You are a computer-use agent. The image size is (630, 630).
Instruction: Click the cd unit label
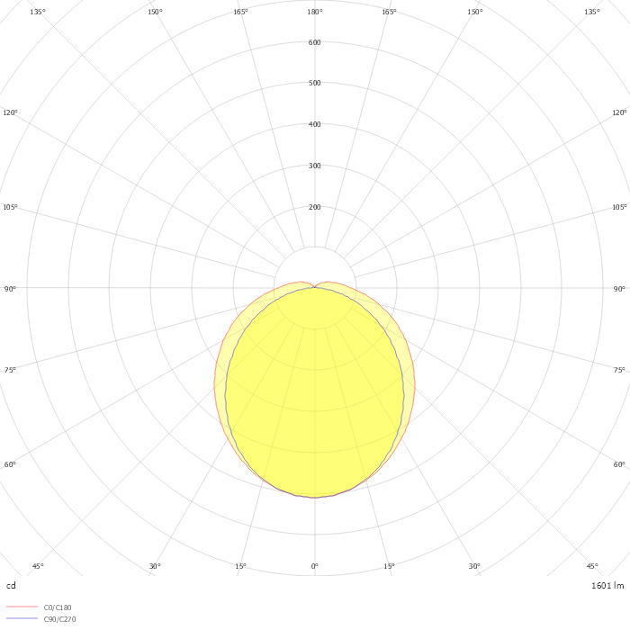pyautogui.click(x=11, y=585)
